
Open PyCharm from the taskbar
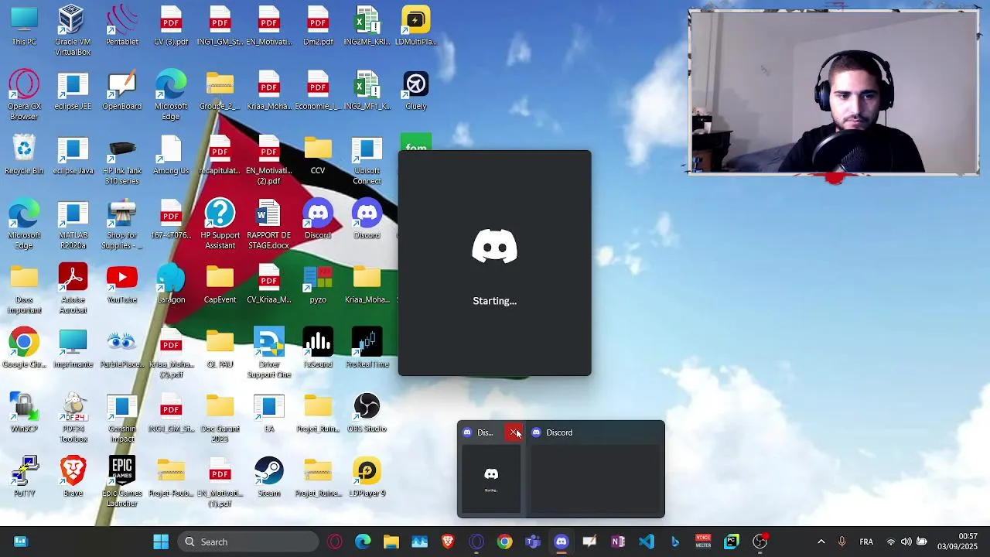coord(732,542)
